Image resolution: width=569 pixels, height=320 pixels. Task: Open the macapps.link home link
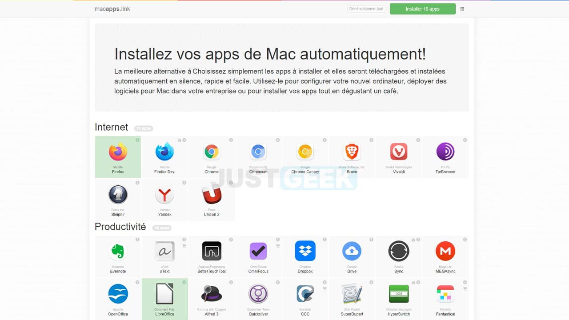pos(112,9)
